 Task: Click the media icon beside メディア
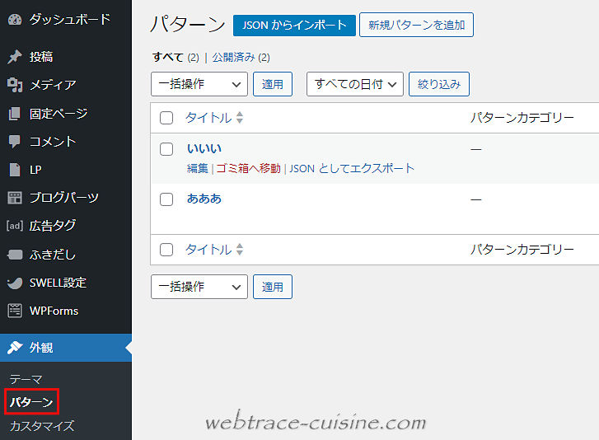coord(15,85)
